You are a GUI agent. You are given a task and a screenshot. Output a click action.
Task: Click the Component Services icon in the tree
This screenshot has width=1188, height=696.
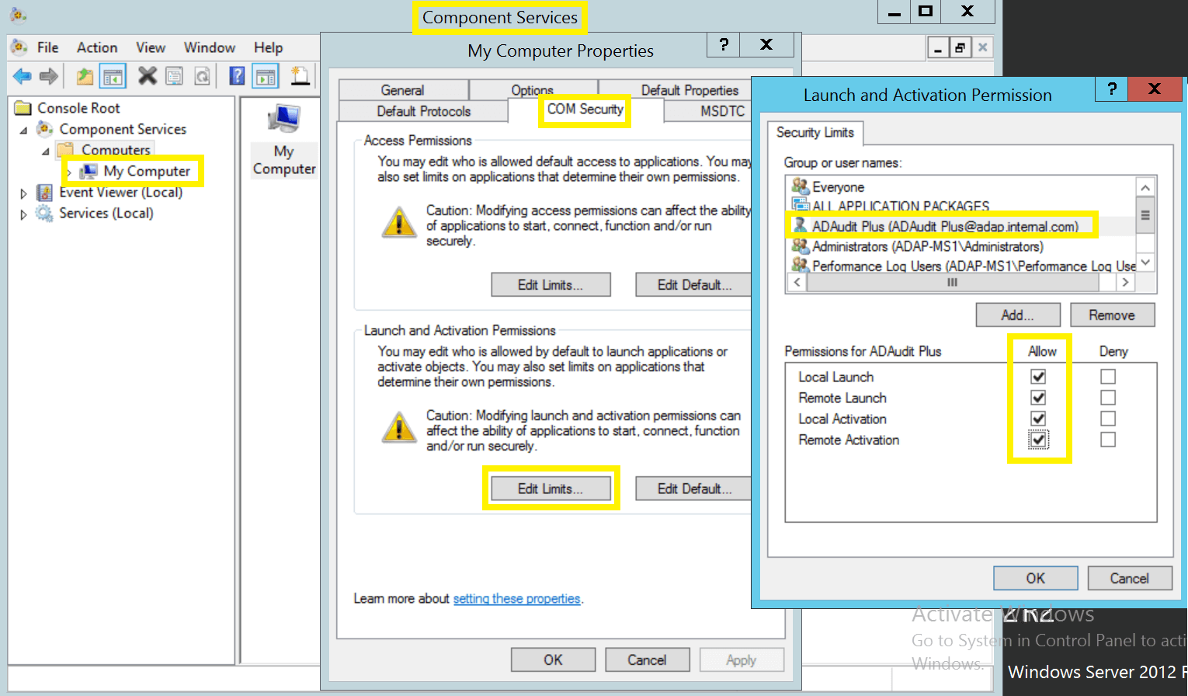[x=42, y=129]
